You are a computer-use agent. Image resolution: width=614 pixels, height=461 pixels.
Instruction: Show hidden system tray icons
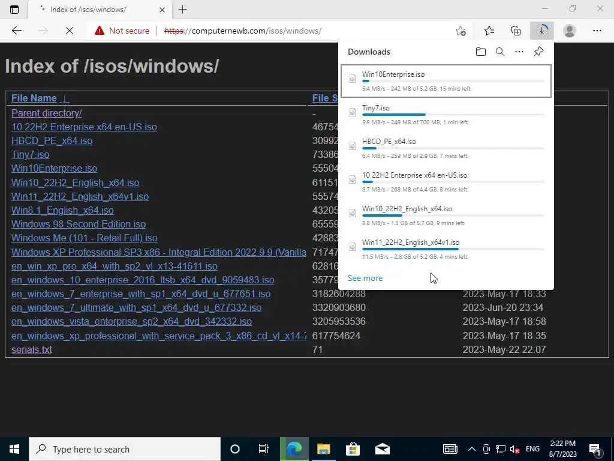tap(472, 449)
